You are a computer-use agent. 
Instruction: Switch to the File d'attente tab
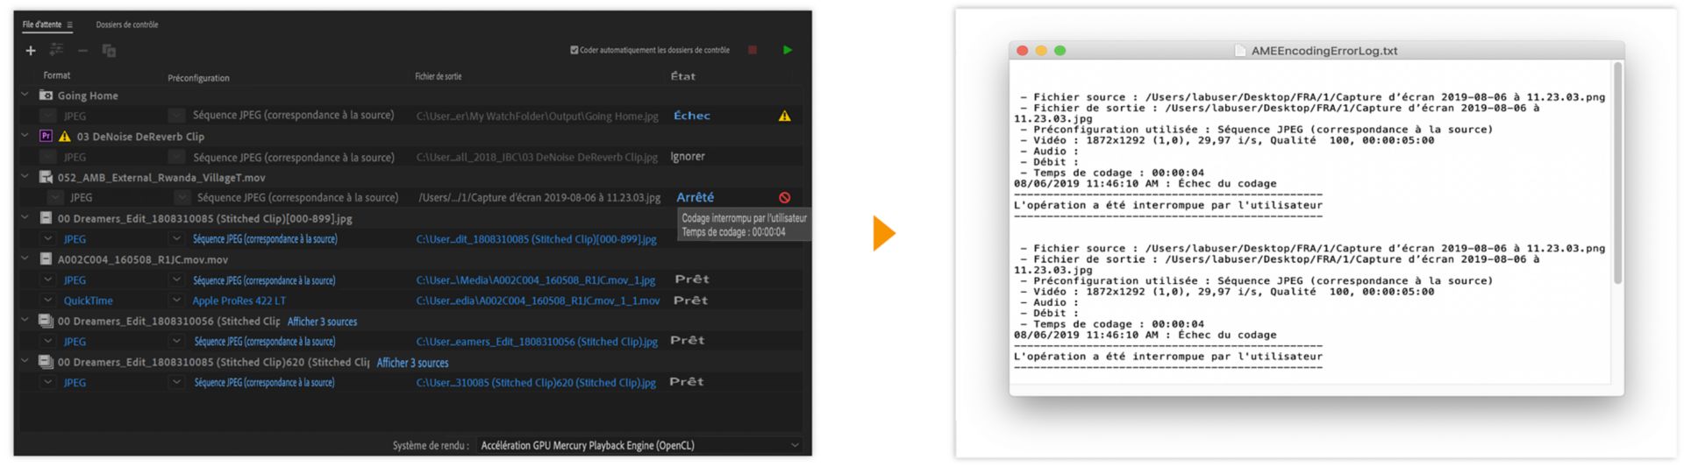(41, 25)
